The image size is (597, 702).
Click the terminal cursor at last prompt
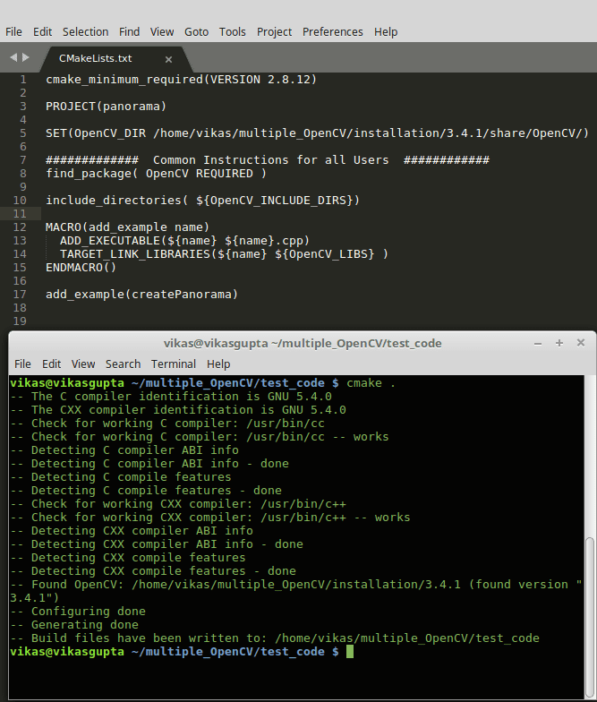[350, 652]
